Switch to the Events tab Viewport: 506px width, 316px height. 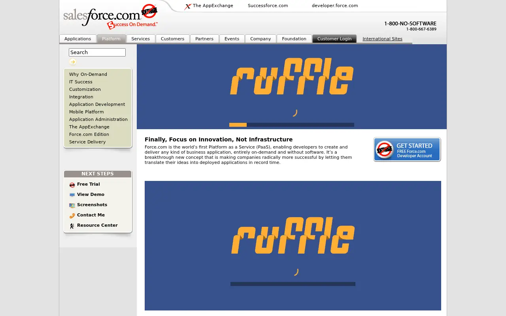click(x=232, y=39)
